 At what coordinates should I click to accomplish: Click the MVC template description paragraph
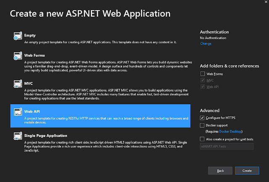pos(106,94)
